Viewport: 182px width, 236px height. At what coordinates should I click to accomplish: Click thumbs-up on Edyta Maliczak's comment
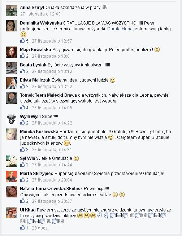click(x=23, y=86)
